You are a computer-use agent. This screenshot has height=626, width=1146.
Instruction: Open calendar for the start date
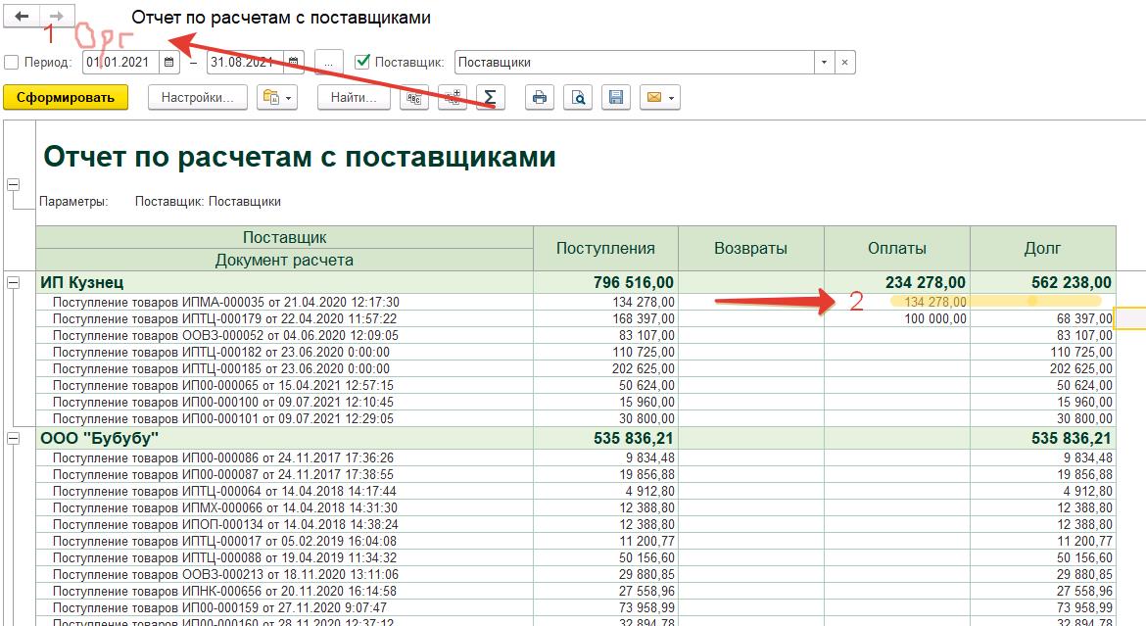click(x=169, y=62)
